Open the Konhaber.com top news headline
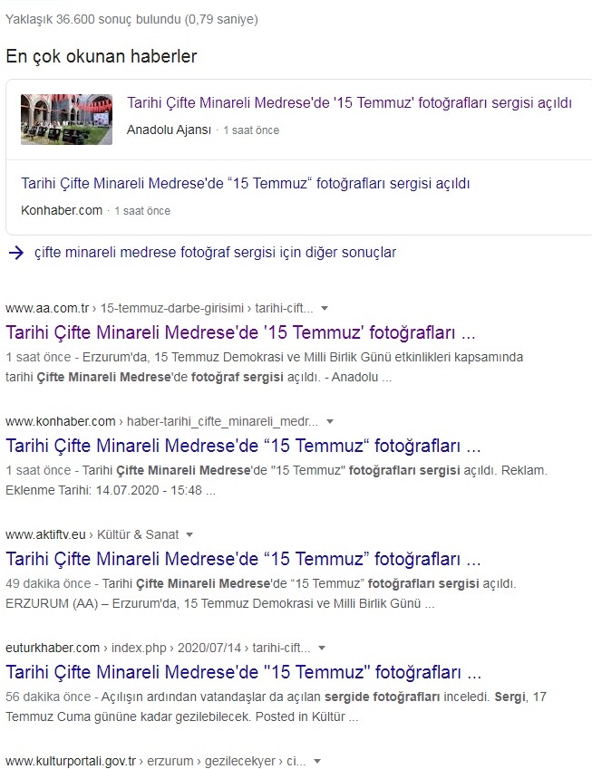The height and width of the screenshot is (769, 592). (246, 184)
